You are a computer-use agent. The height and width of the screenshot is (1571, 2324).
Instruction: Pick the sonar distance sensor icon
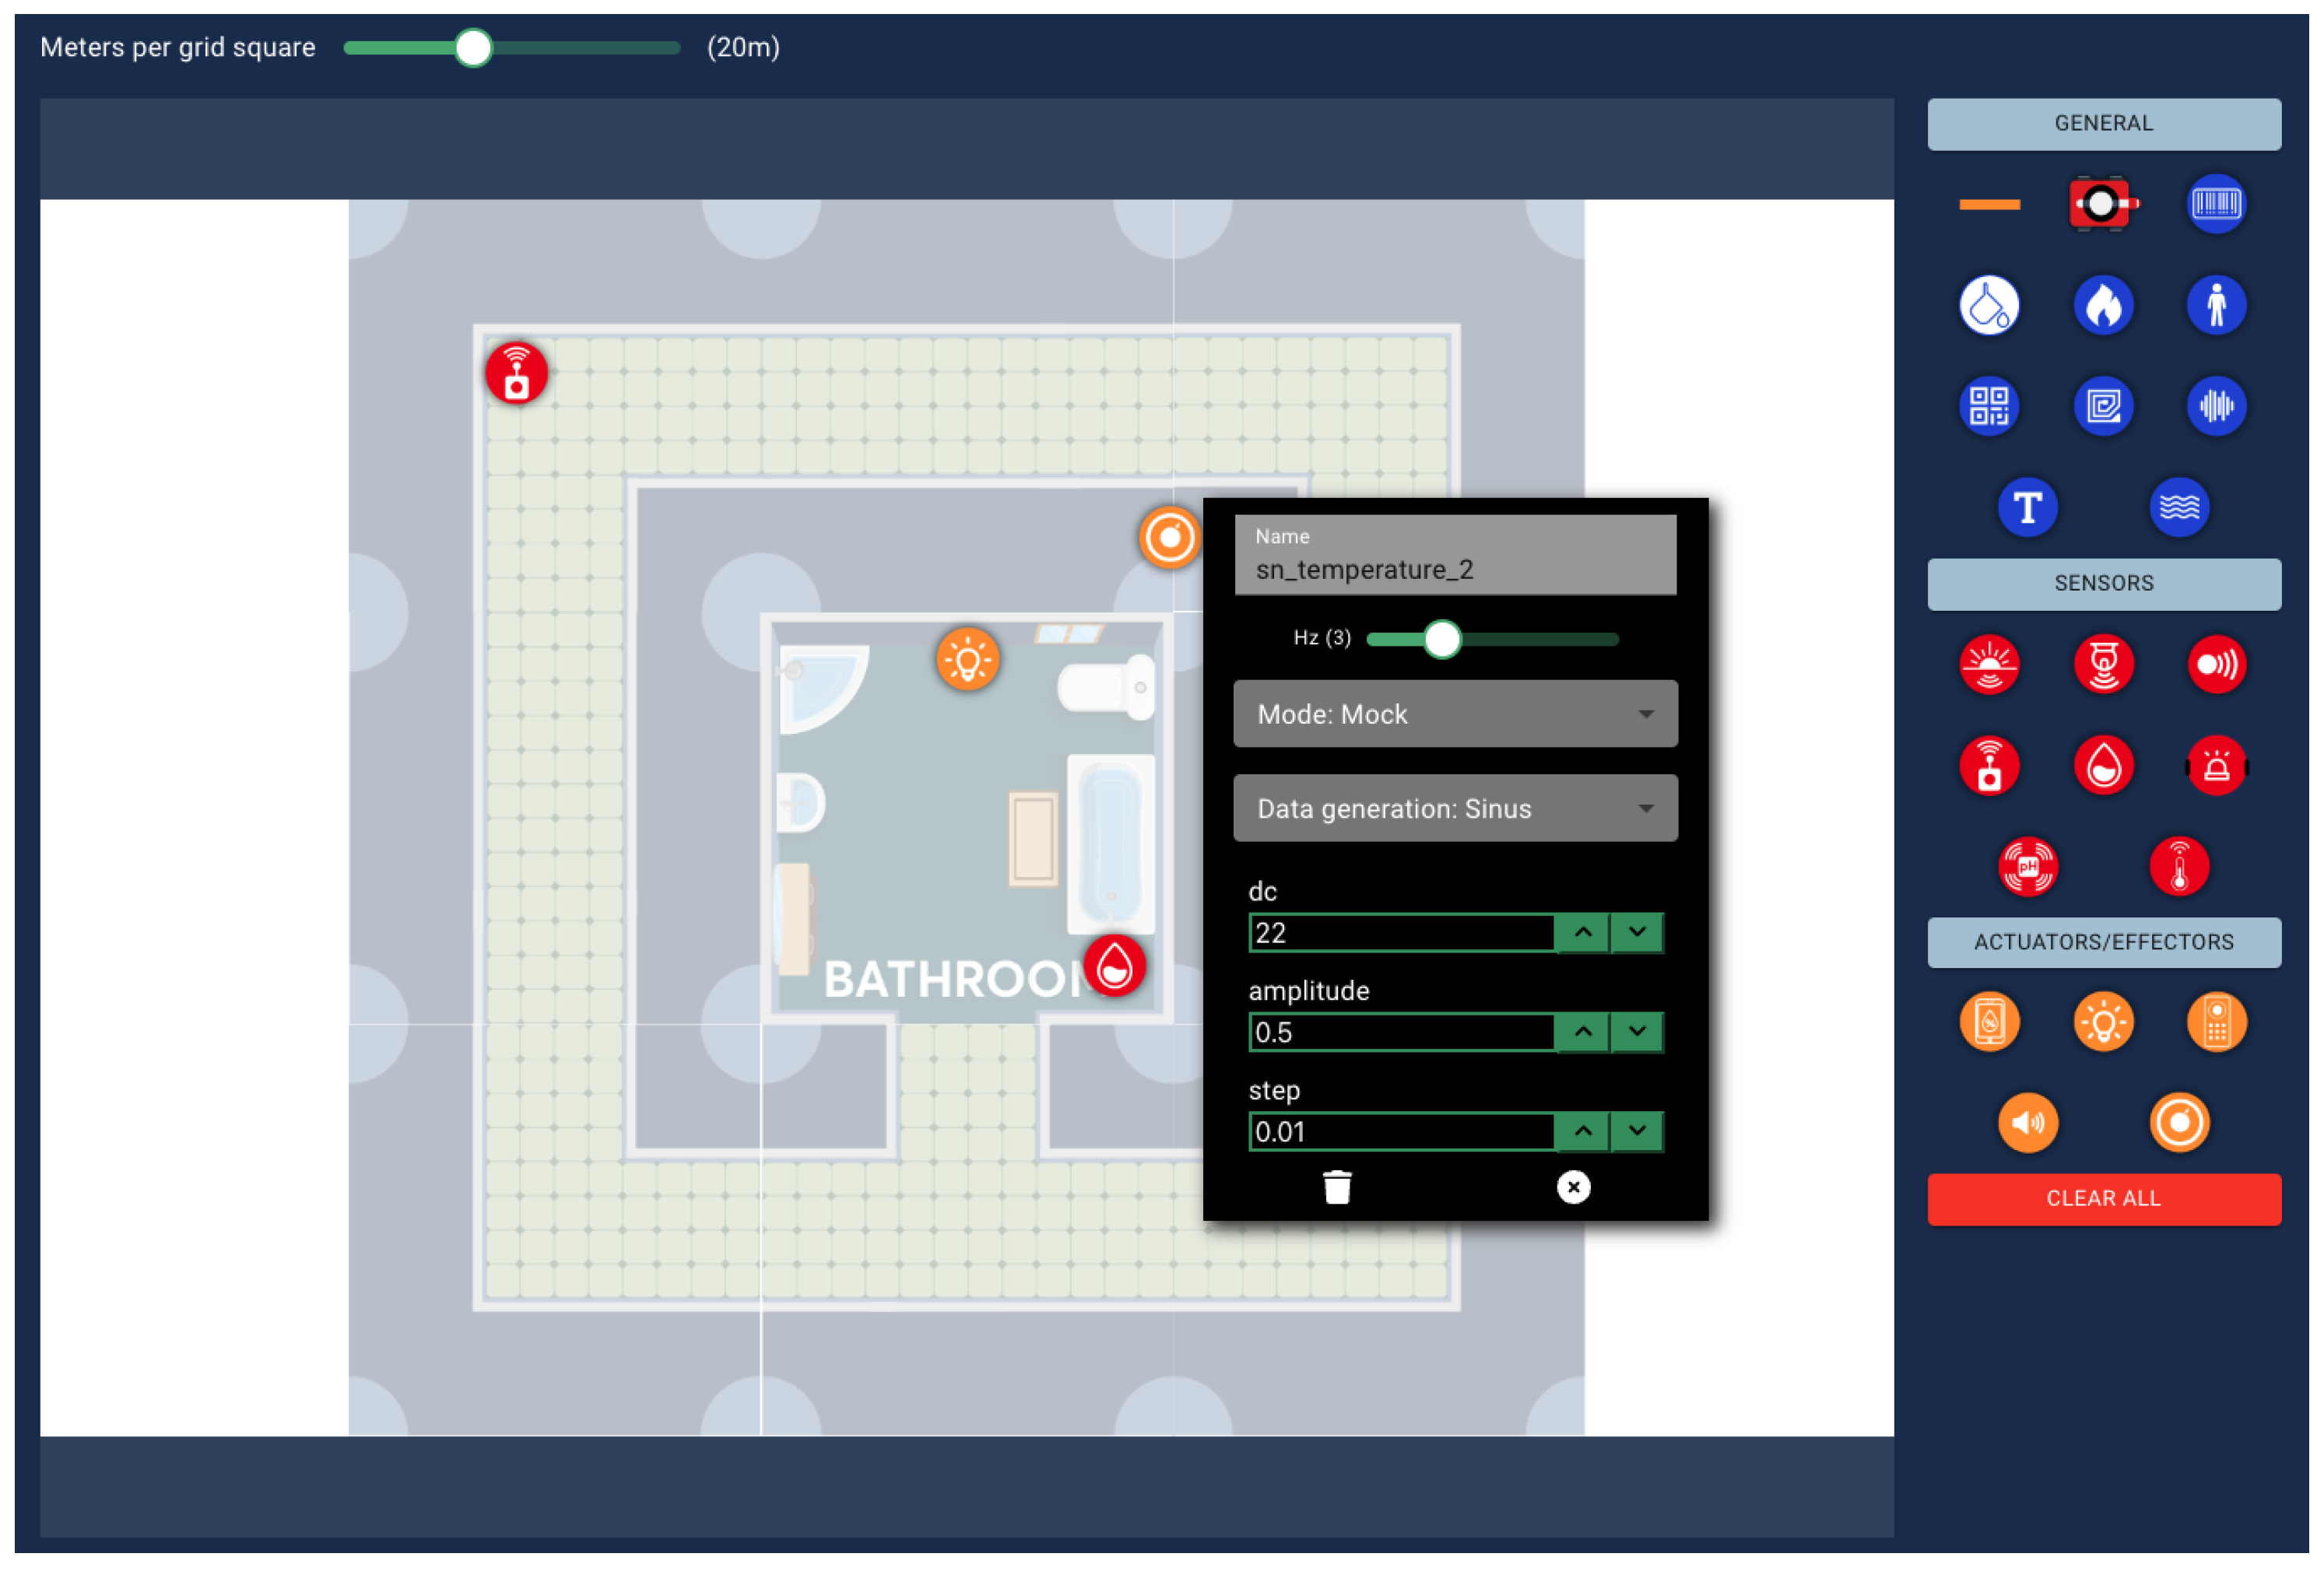(x=2216, y=664)
